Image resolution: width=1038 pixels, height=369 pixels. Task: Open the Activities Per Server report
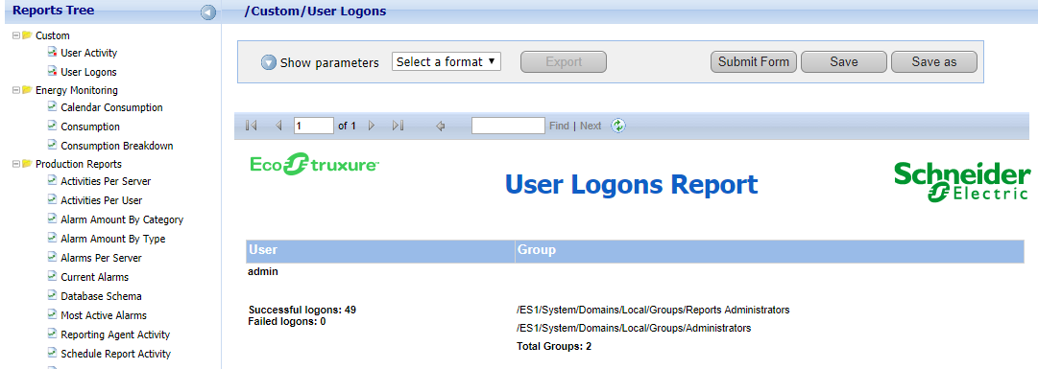pos(106,181)
